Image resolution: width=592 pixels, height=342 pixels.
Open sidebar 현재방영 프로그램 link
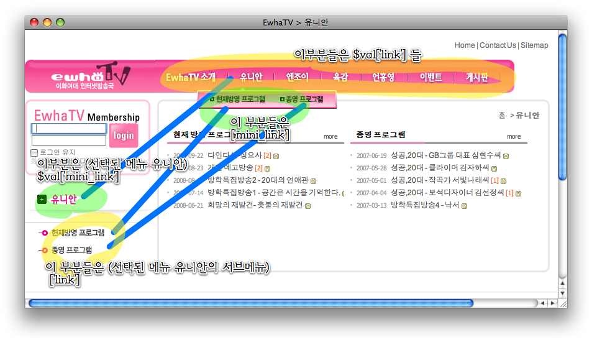coord(78,233)
